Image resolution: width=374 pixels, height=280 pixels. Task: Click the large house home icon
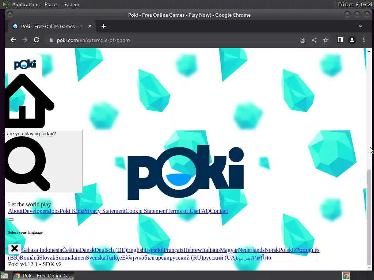[x=30, y=101]
